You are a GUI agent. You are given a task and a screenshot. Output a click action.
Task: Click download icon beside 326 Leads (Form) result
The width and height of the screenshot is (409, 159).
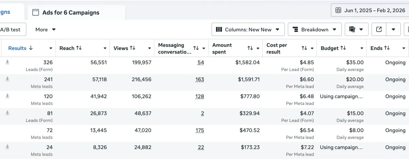7,62
